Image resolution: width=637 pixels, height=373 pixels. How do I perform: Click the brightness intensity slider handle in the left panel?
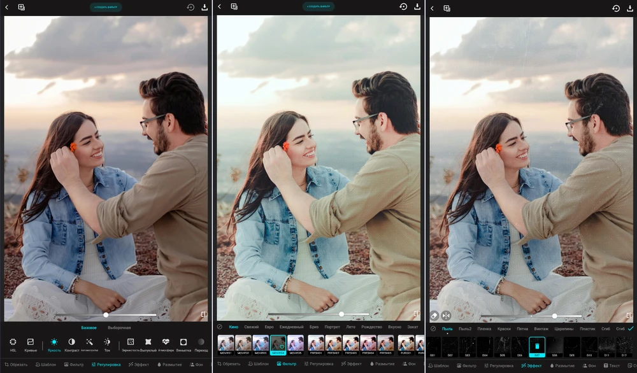tap(106, 315)
